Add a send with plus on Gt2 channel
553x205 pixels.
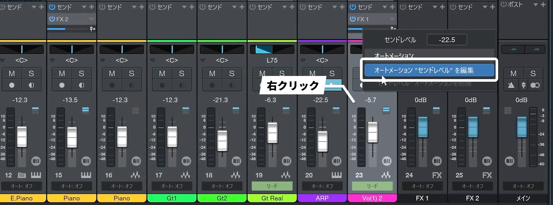tap(242, 7)
